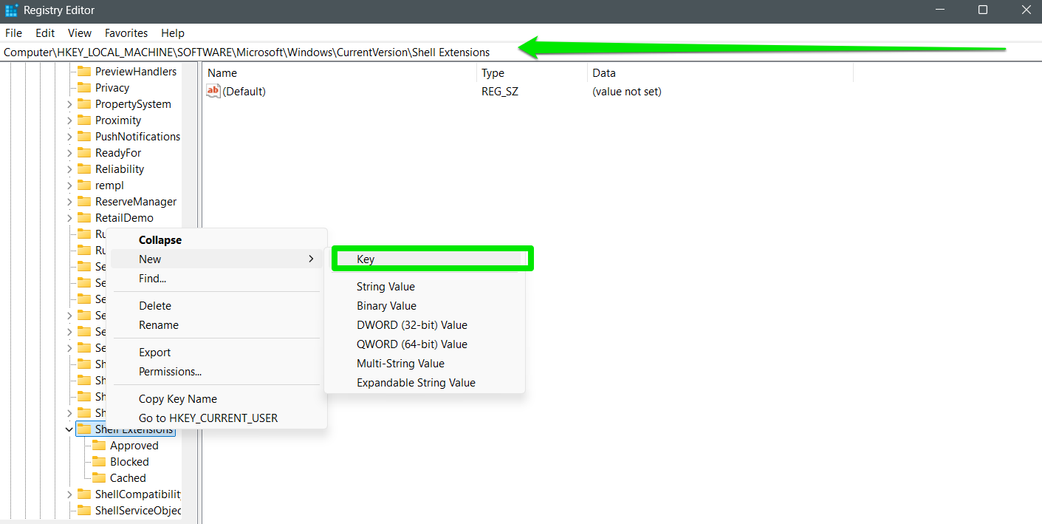Click the Approved subkey folder icon
The height and width of the screenshot is (524, 1042).
coord(99,446)
